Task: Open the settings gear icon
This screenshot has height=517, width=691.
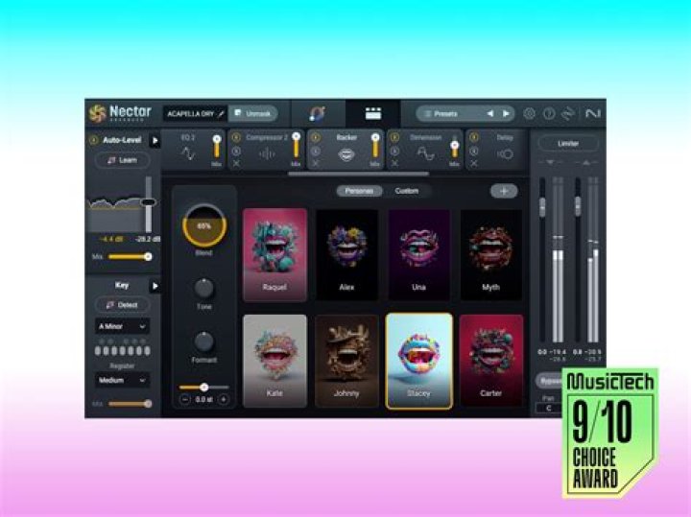Action: pos(529,113)
